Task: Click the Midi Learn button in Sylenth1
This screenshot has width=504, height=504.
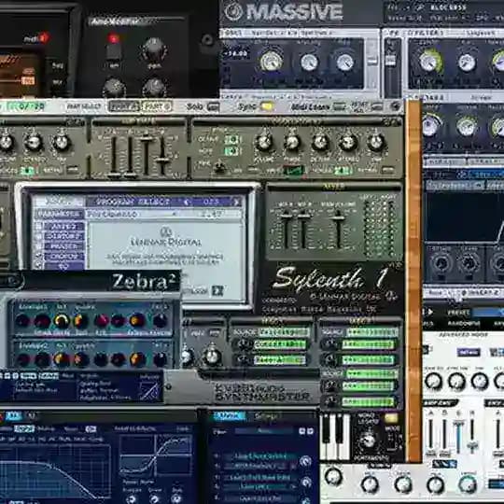Action: tap(339, 106)
